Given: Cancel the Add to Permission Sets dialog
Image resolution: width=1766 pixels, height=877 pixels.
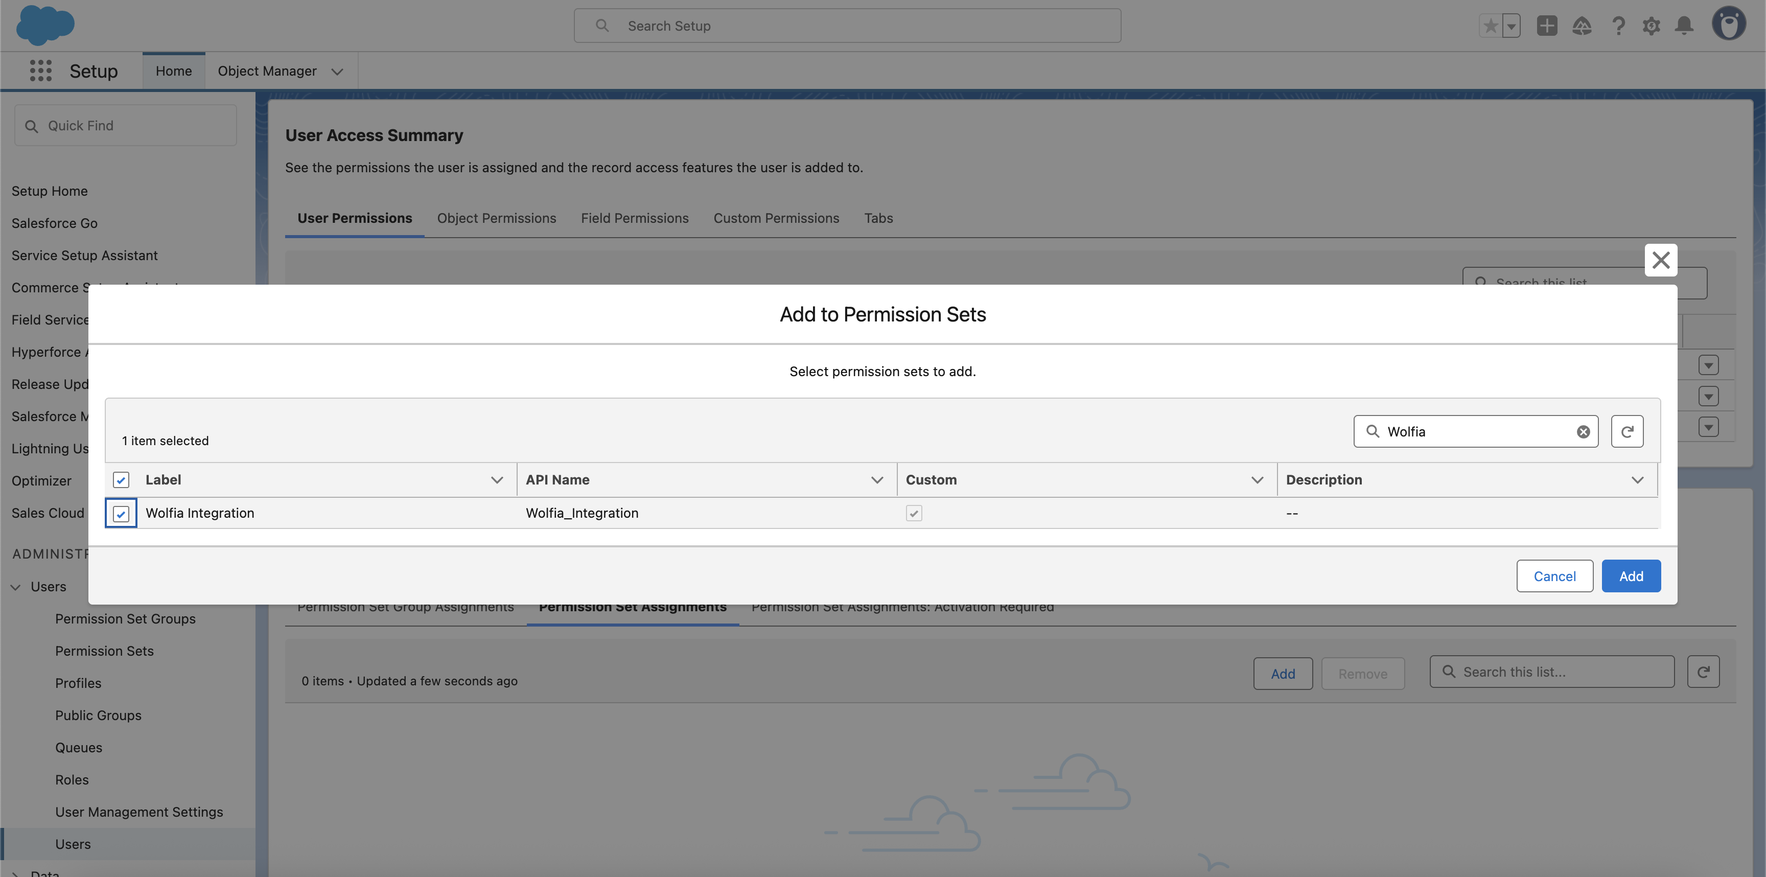Looking at the screenshot, I should pyautogui.click(x=1555, y=575).
